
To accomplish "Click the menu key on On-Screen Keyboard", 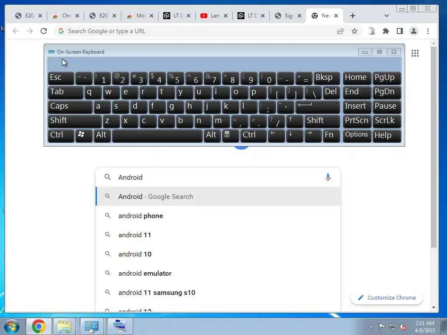I will coord(230,136).
